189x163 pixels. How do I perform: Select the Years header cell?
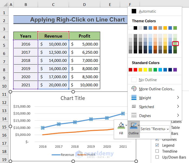tap(26, 36)
